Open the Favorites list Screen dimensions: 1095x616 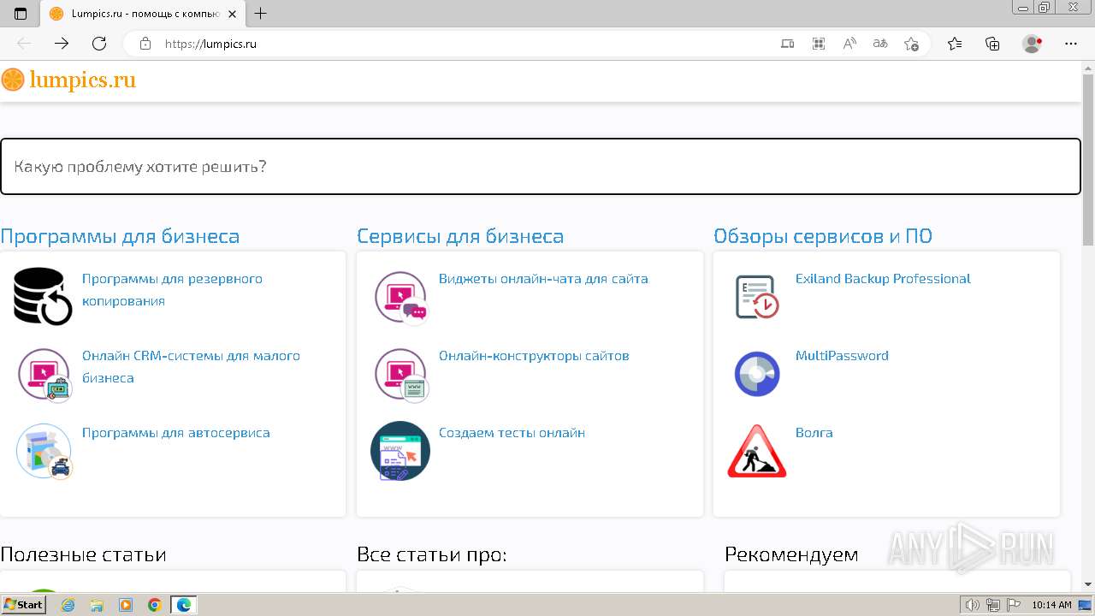point(955,44)
